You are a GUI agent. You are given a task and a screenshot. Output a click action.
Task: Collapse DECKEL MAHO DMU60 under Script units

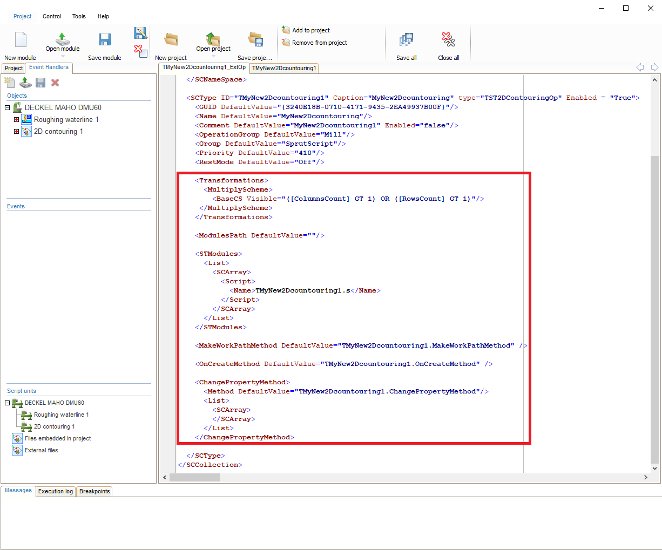[8, 403]
